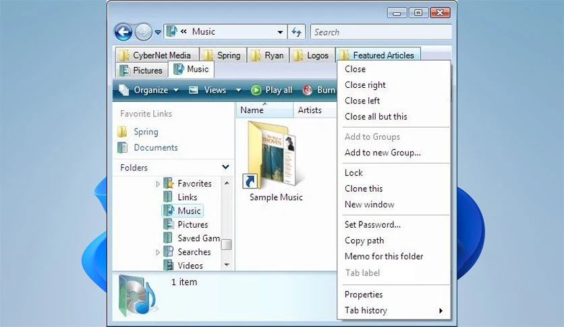
Task: Open recent pages dropdown near nav arrows
Action: pyautogui.click(x=158, y=32)
